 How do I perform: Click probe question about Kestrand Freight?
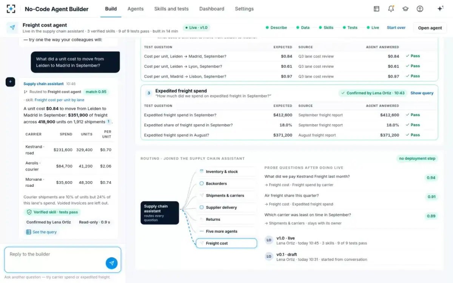click(307, 176)
